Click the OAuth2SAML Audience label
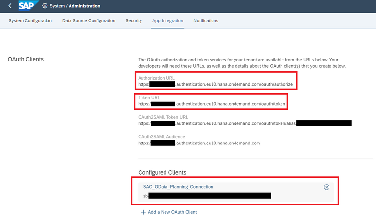 (x=162, y=137)
